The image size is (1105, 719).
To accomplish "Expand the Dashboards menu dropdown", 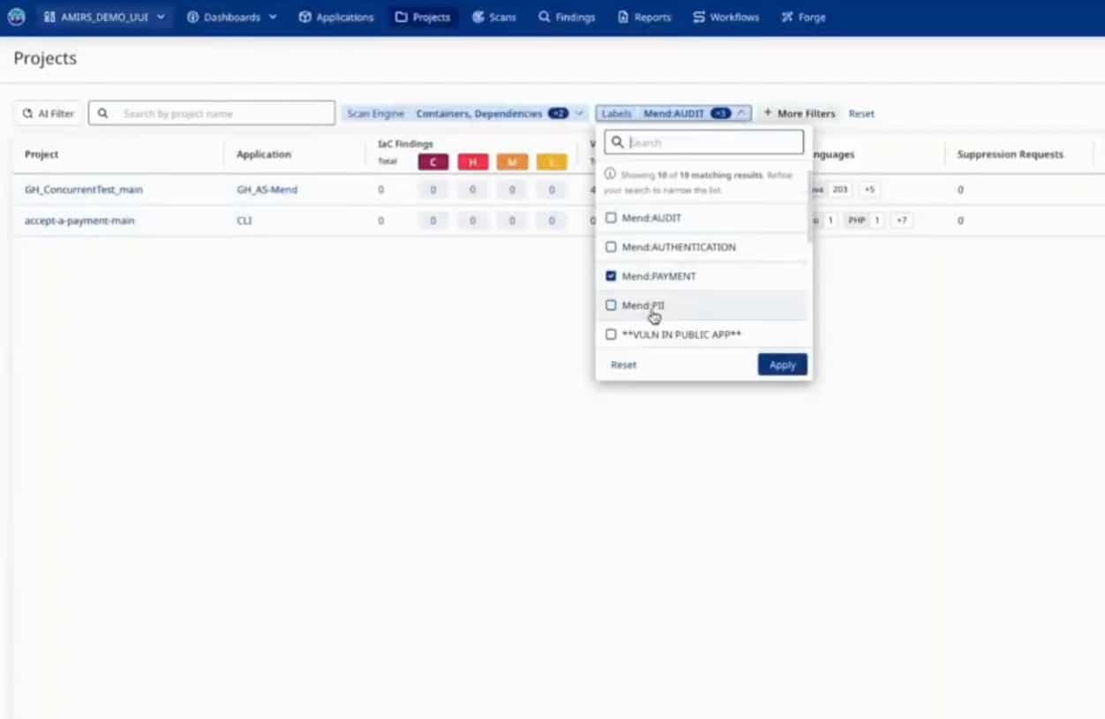I will pos(232,17).
